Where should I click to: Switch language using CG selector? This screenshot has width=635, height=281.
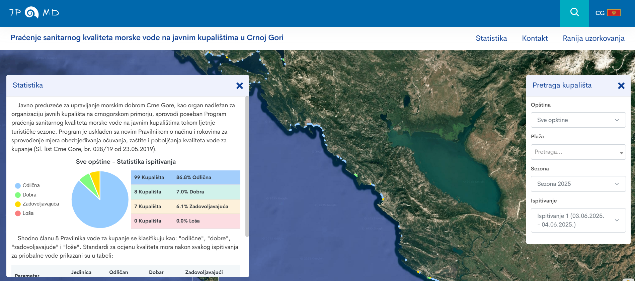600,13
